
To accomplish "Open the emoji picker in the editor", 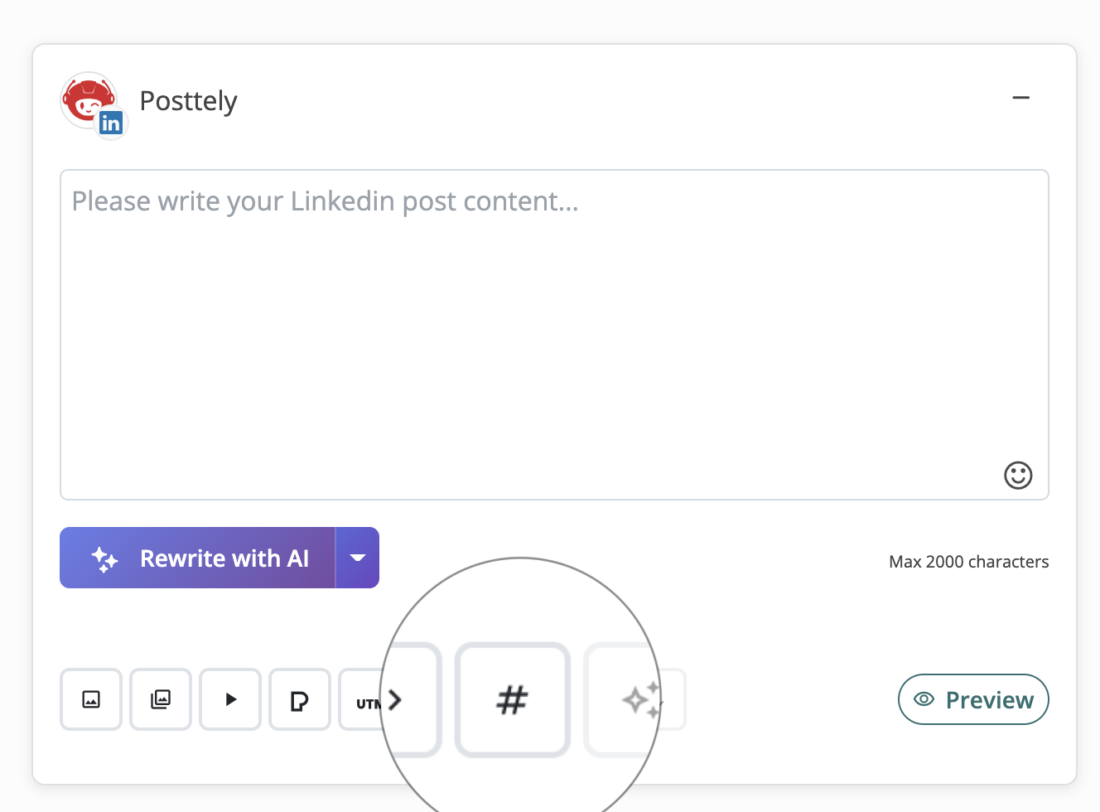I will (x=1018, y=476).
